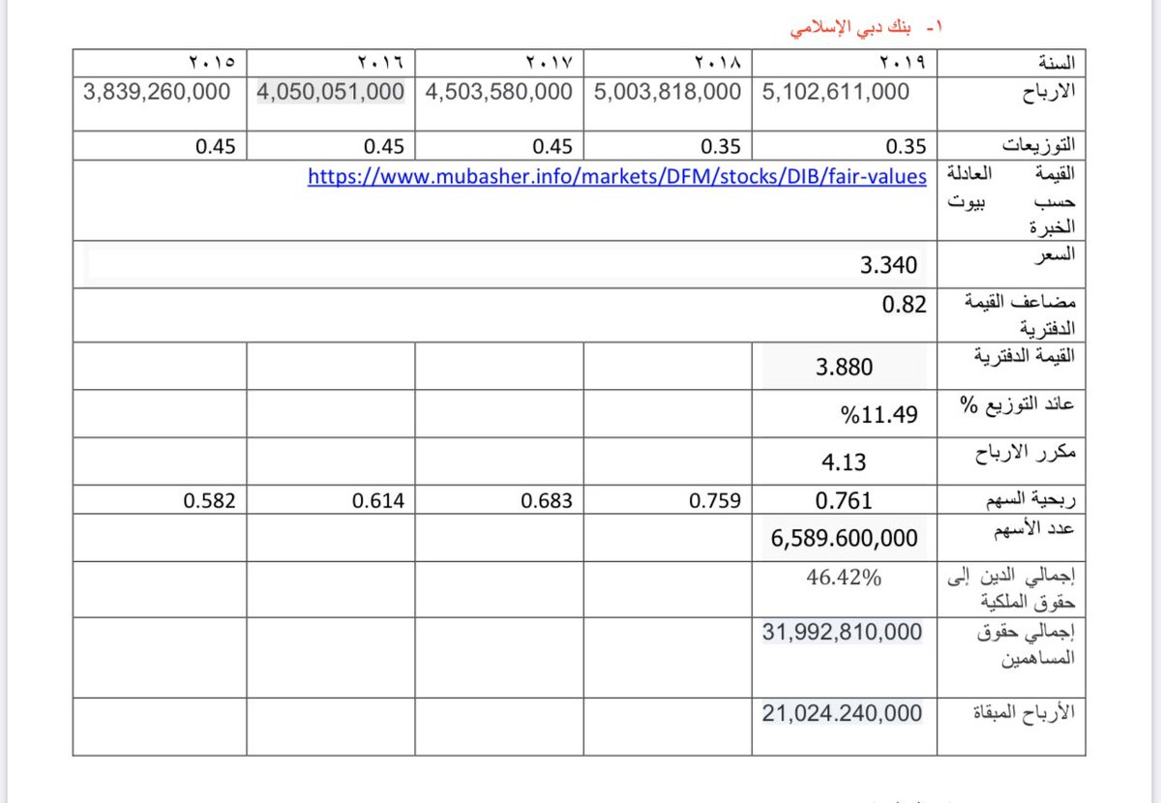Click the price value 3.340
The height and width of the screenshot is (803, 1161).
coord(887,264)
